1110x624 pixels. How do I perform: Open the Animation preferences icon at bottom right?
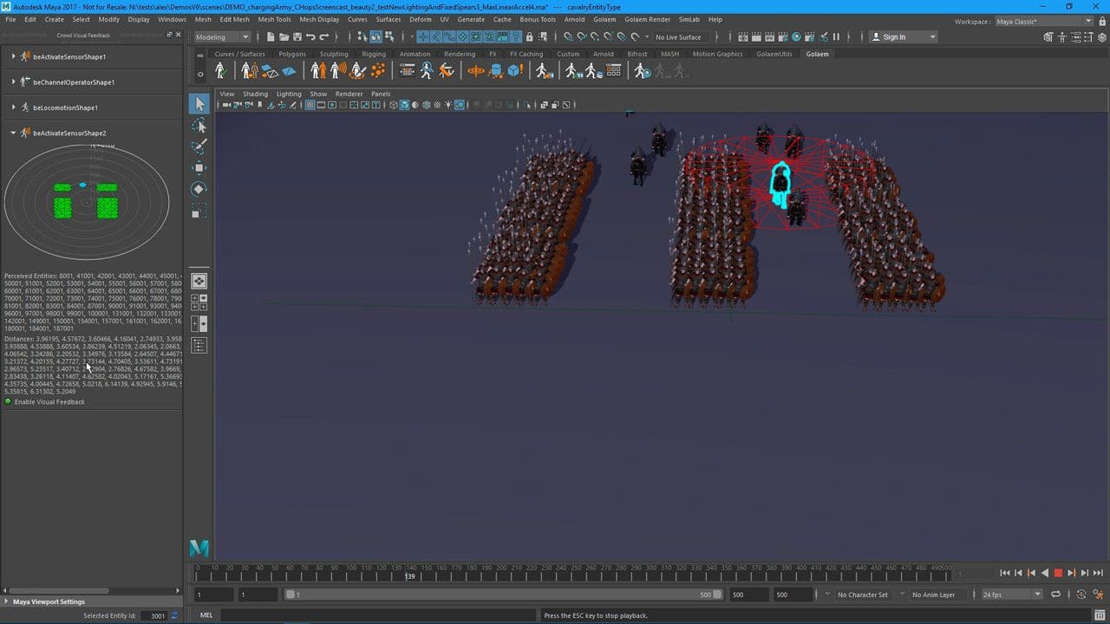(1100, 595)
